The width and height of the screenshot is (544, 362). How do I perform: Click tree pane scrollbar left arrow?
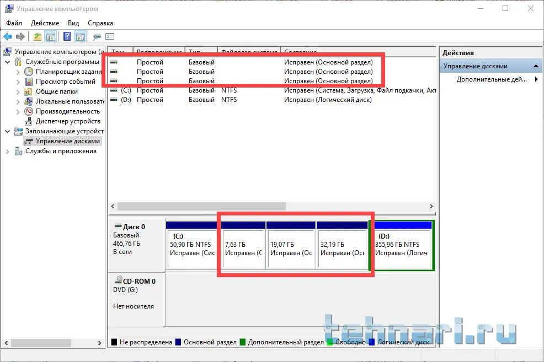coord(6,343)
